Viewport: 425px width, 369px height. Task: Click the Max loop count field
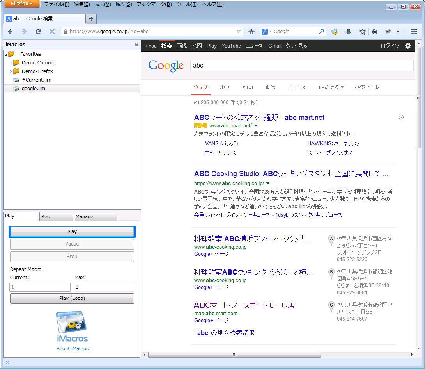104,287
